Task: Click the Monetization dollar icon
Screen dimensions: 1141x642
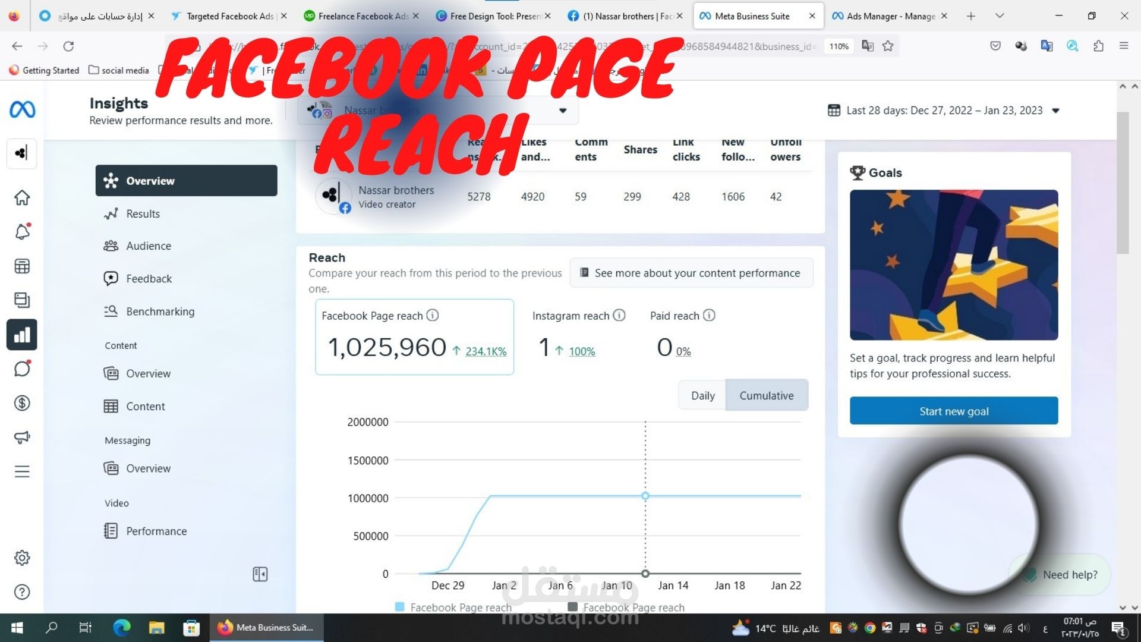Action: click(x=22, y=403)
